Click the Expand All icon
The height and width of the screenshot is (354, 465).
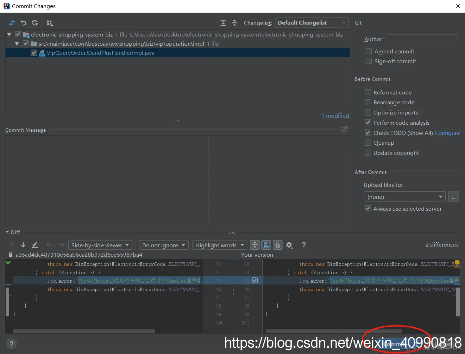pos(223,23)
